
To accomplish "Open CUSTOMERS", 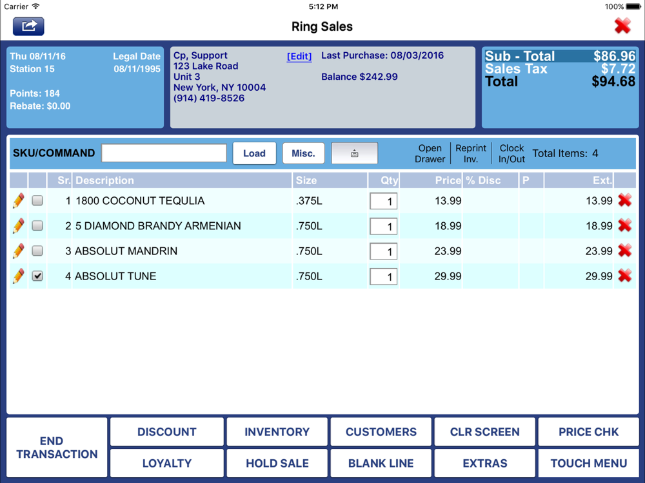I will click(381, 431).
